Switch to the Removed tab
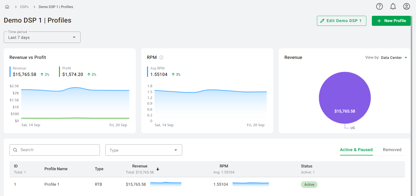This screenshot has width=416, height=196. pyautogui.click(x=392, y=150)
